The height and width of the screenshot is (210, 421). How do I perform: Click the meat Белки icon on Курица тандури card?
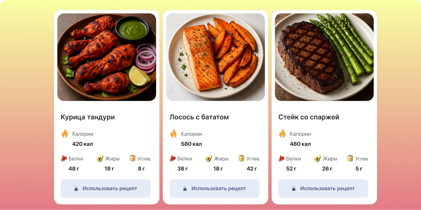click(x=64, y=159)
